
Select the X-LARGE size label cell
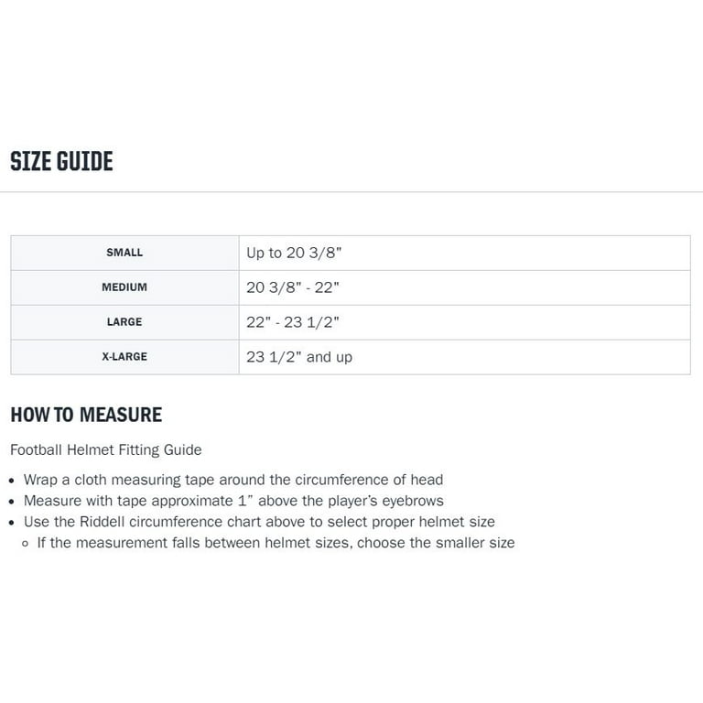click(124, 357)
